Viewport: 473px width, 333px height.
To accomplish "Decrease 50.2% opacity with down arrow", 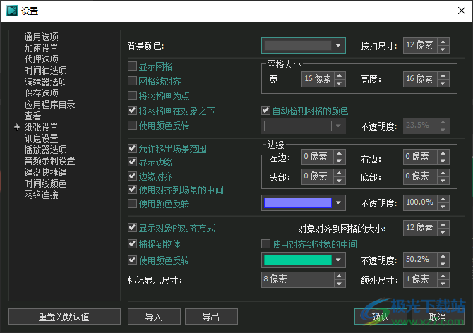I will (443, 264).
